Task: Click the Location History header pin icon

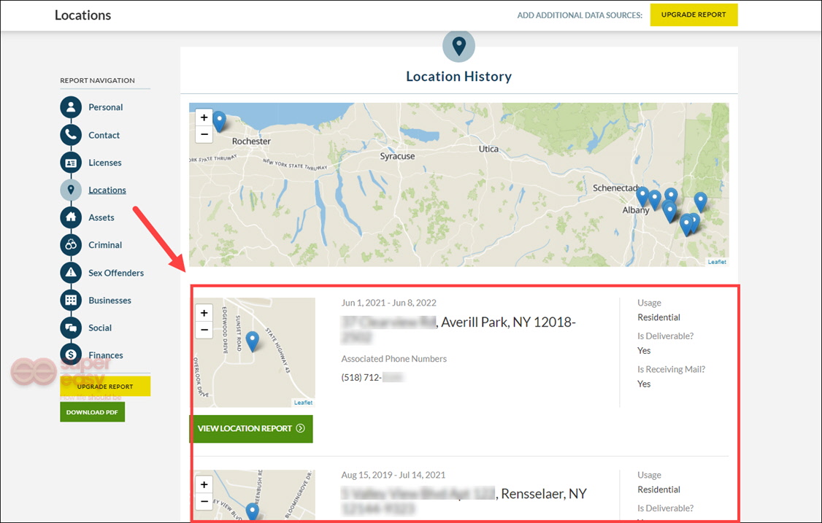Action: (x=458, y=46)
